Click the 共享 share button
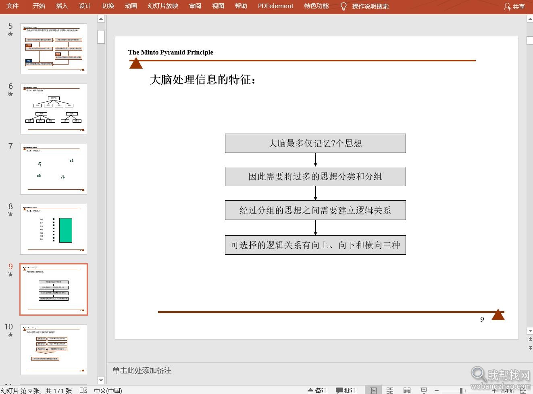Viewport: 533px width, 394px height. [514, 6]
